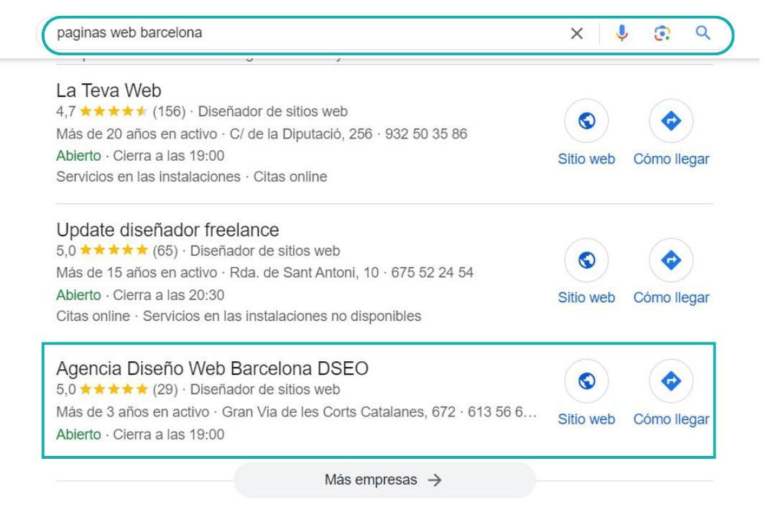Start voice search with the microphone icon
The image size is (776, 517).
[x=622, y=33]
